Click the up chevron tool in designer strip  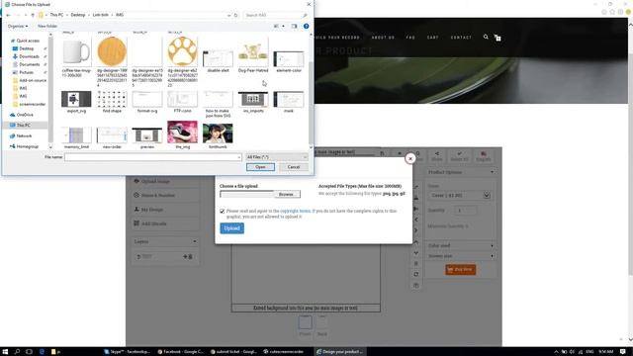click(x=416, y=241)
